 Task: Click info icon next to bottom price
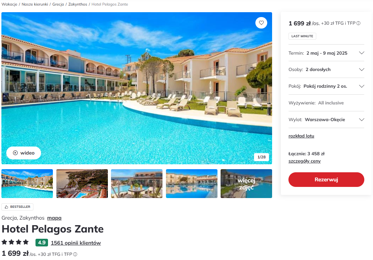coord(75,254)
